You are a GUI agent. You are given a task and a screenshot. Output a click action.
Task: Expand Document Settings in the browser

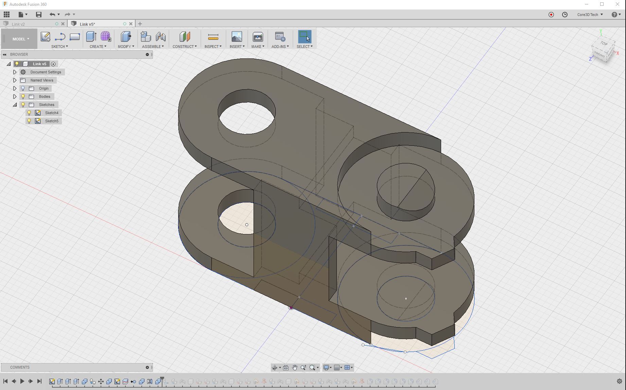click(15, 72)
